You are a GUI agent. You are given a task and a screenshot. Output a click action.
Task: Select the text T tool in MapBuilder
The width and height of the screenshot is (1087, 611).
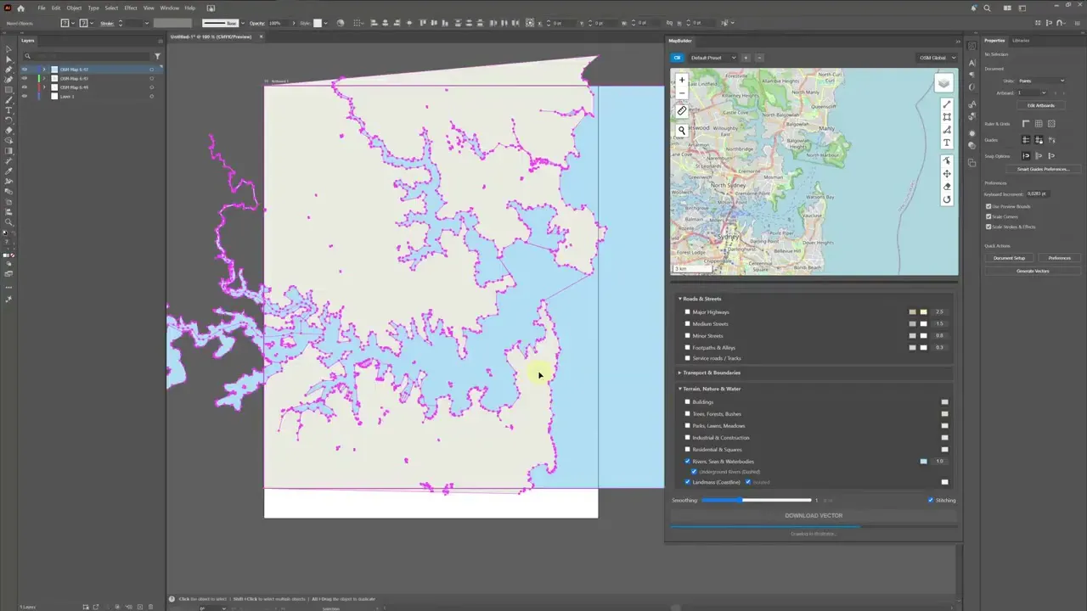(947, 143)
